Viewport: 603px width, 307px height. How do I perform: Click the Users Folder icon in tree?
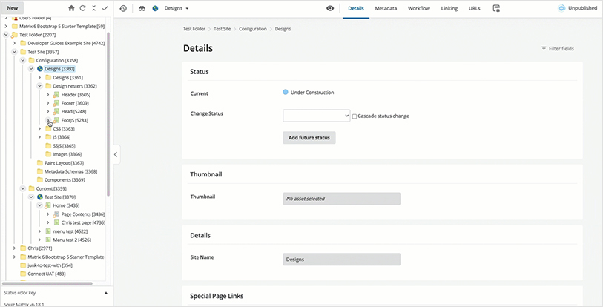pos(15,18)
